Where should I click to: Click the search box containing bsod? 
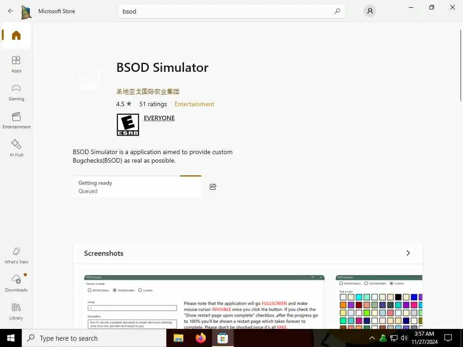(x=231, y=11)
